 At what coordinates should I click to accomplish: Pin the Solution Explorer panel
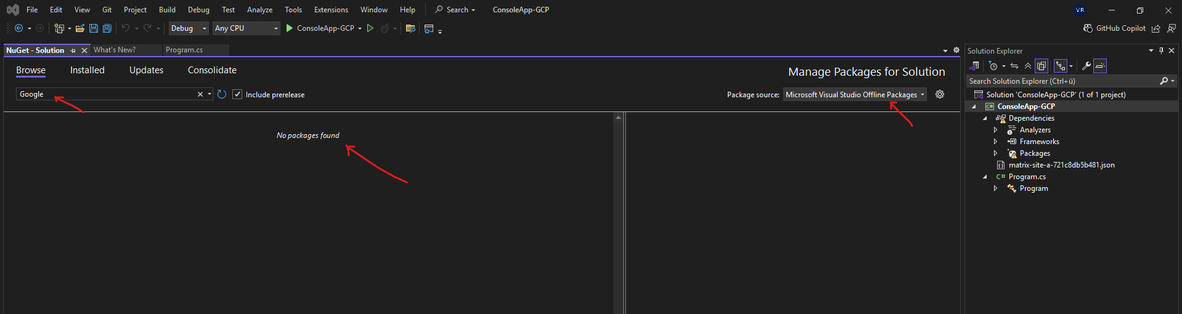pos(1161,50)
